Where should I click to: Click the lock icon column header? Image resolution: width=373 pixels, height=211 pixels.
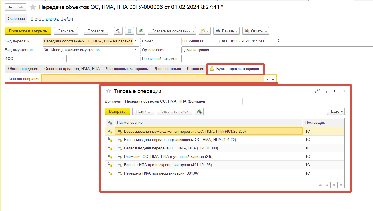tap(110, 123)
